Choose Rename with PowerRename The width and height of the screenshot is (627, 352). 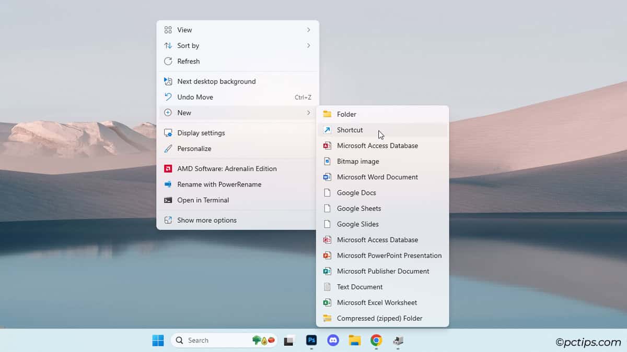pyautogui.click(x=238, y=185)
